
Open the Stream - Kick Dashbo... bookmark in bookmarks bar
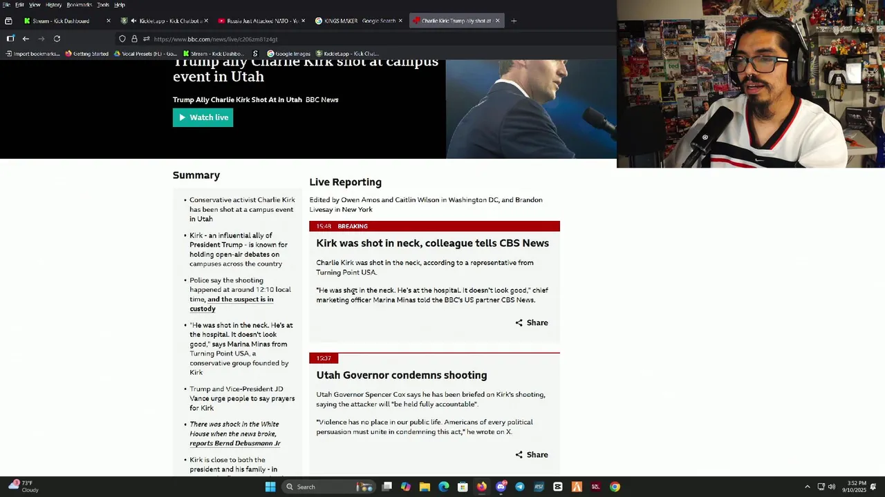coord(213,54)
